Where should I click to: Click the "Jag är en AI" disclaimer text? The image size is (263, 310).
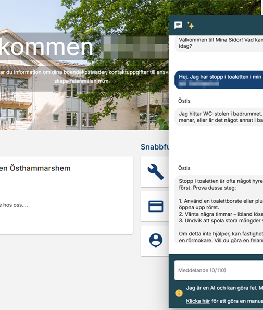[x=224, y=288]
